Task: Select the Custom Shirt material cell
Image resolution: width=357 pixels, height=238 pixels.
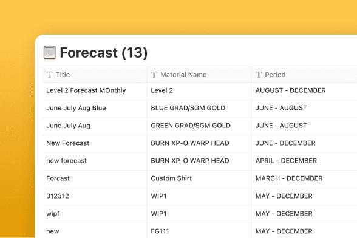Action: 199,178
